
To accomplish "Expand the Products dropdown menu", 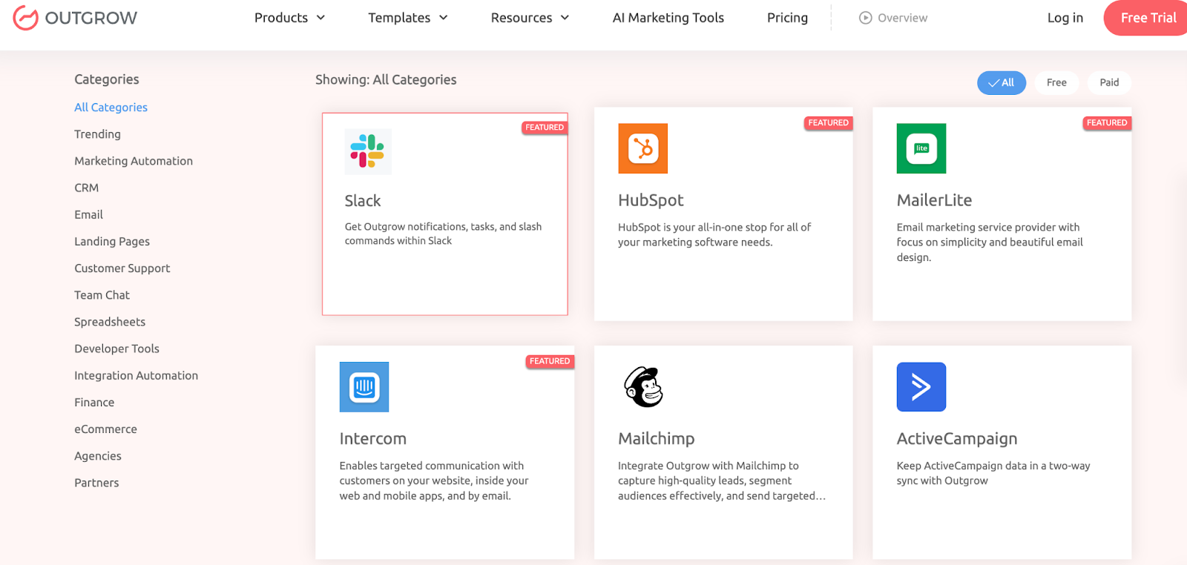I will click(x=289, y=18).
